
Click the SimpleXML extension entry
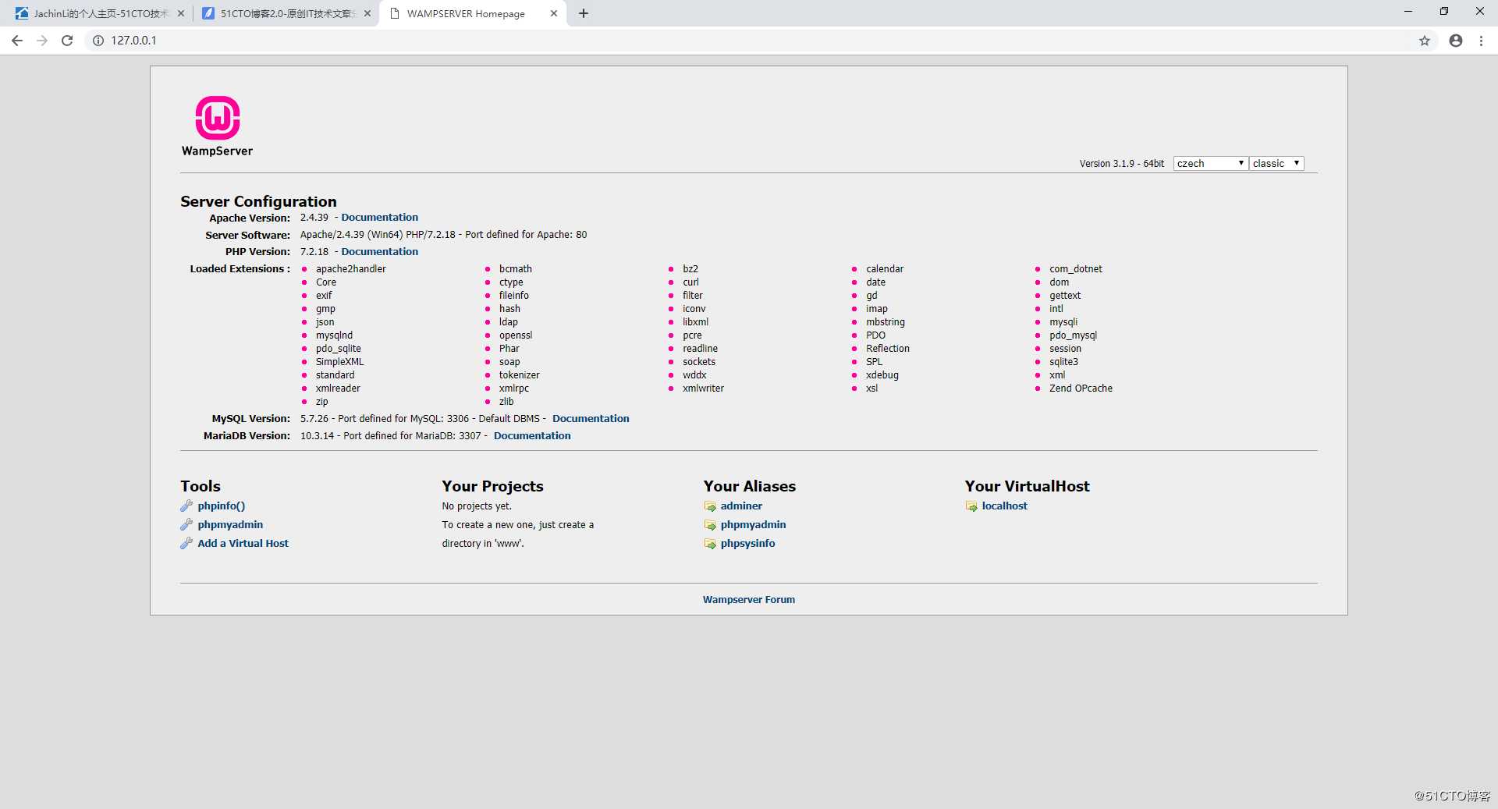[x=339, y=362]
